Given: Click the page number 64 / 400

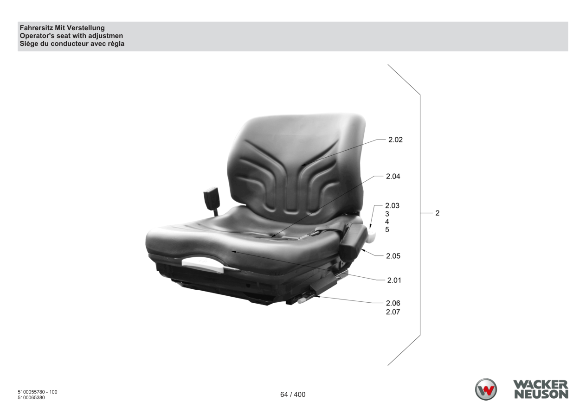Looking at the screenshot, I should pyautogui.click(x=293, y=395).
